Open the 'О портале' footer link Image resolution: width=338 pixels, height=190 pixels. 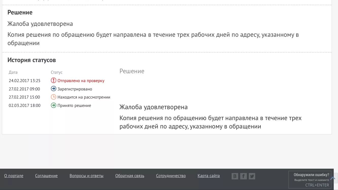(x=14, y=176)
